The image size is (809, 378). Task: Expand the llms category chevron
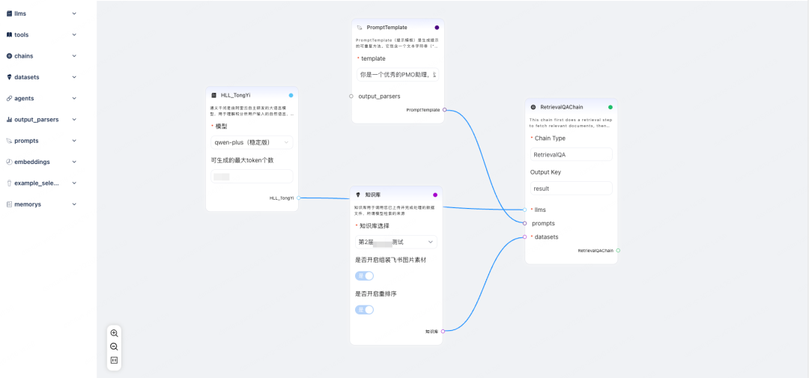pyautogui.click(x=74, y=13)
